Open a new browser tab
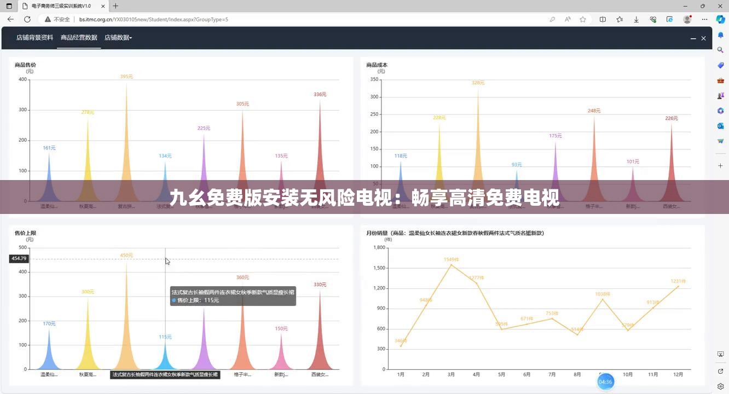The image size is (729, 394). pos(115,6)
